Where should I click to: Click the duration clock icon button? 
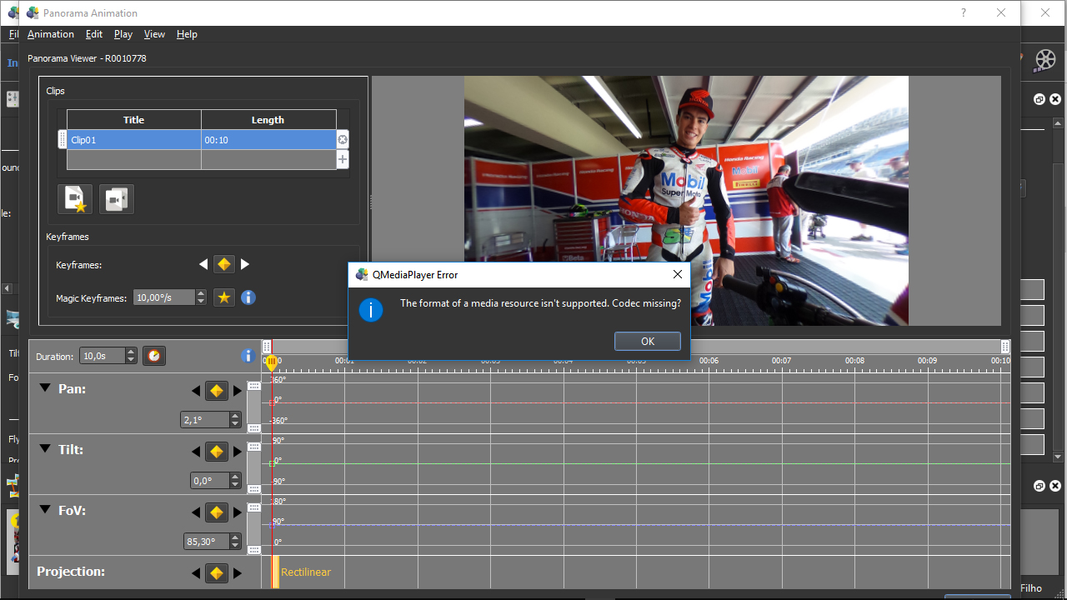coord(154,356)
